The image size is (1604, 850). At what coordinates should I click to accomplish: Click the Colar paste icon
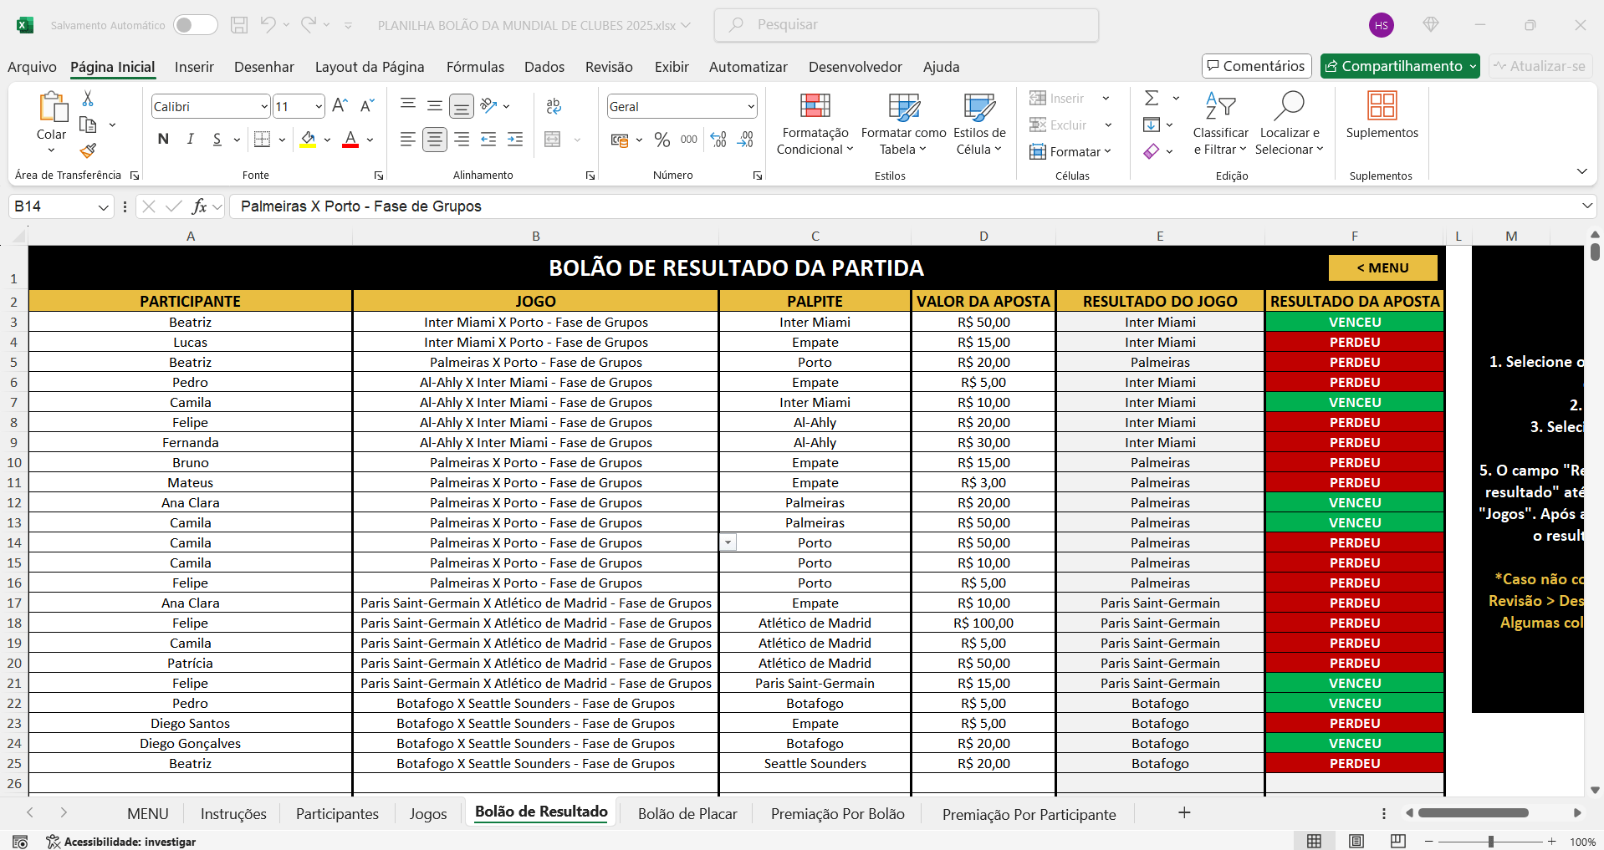pos(52,107)
